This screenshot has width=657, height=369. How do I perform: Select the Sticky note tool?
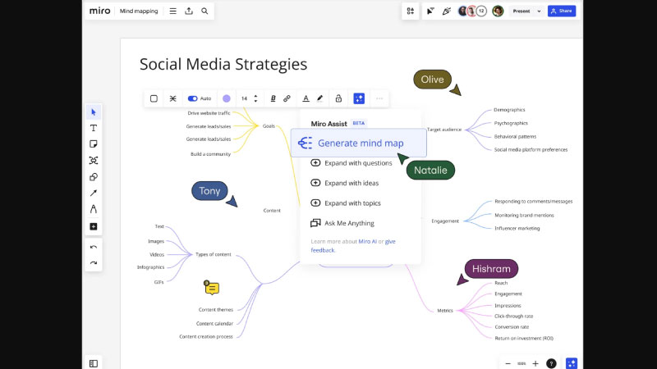[x=94, y=144]
